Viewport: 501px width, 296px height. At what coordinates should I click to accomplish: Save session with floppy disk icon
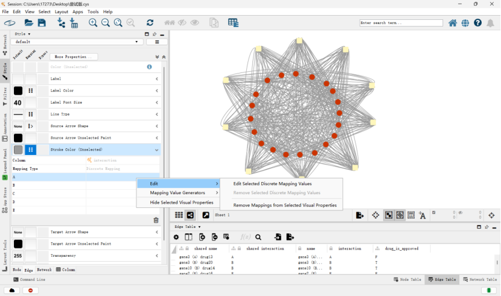click(x=42, y=23)
